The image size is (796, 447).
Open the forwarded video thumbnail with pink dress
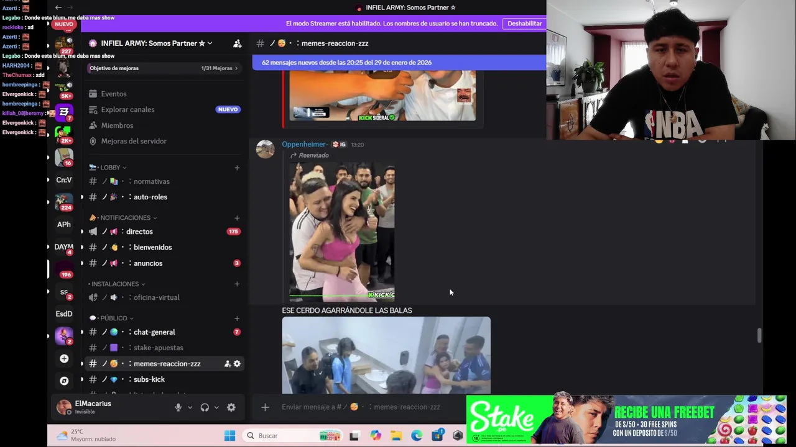coord(341,232)
